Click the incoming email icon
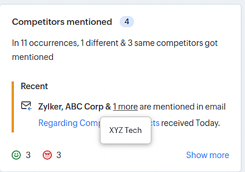Viewport: 245px width, 172px height. (x=26, y=106)
